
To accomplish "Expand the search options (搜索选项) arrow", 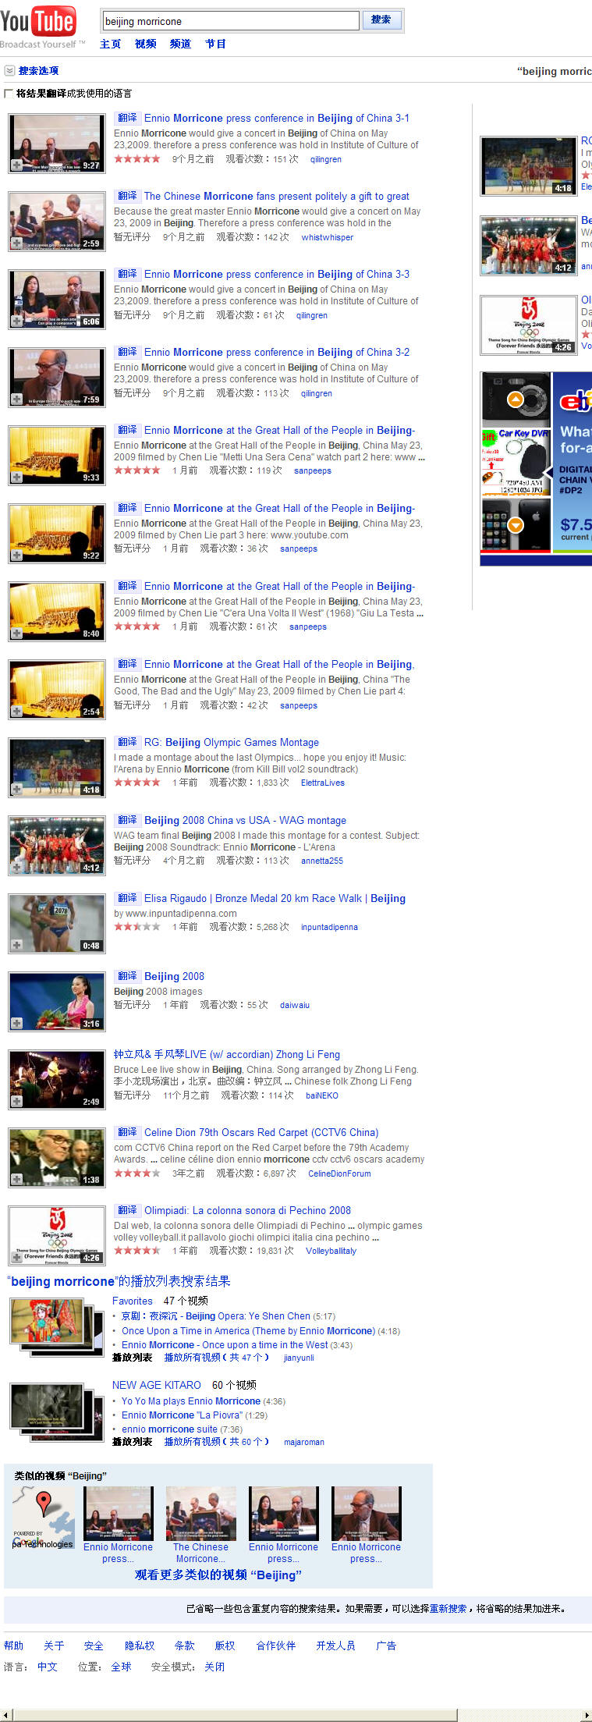I will point(9,70).
